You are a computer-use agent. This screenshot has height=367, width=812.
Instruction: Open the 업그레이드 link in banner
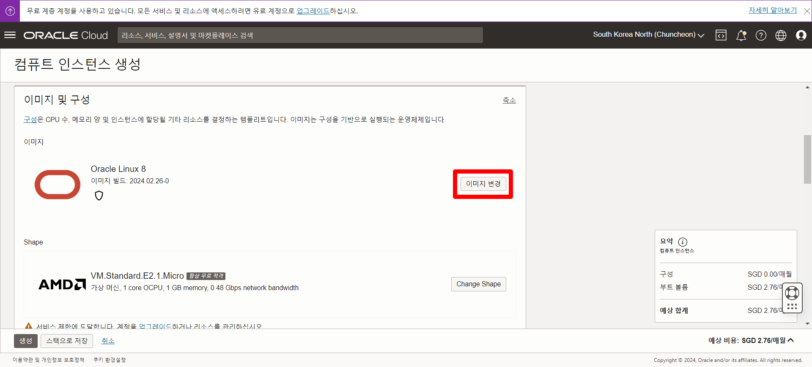coord(313,11)
